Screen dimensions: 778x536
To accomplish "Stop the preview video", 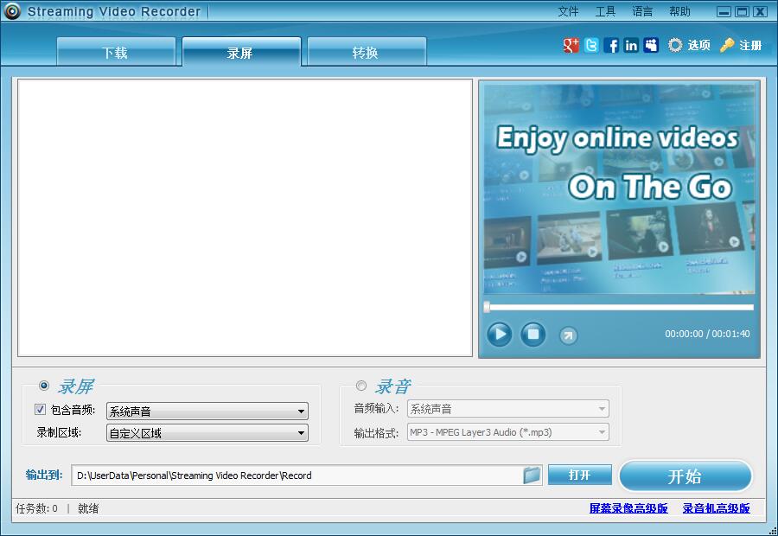I will [532, 334].
